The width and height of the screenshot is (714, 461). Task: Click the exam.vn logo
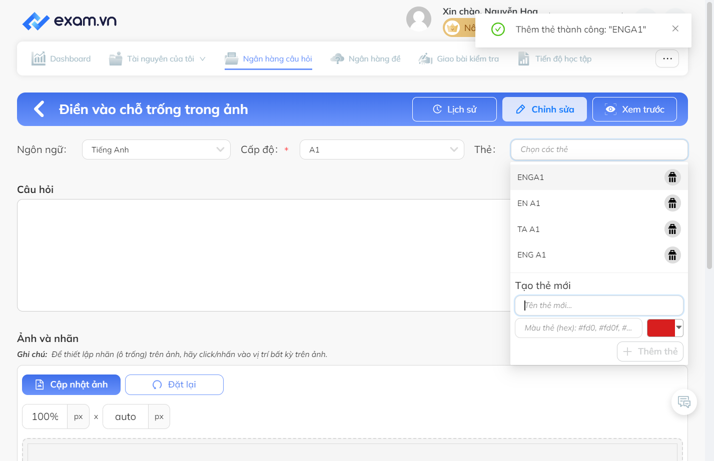click(x=70, y=21)
